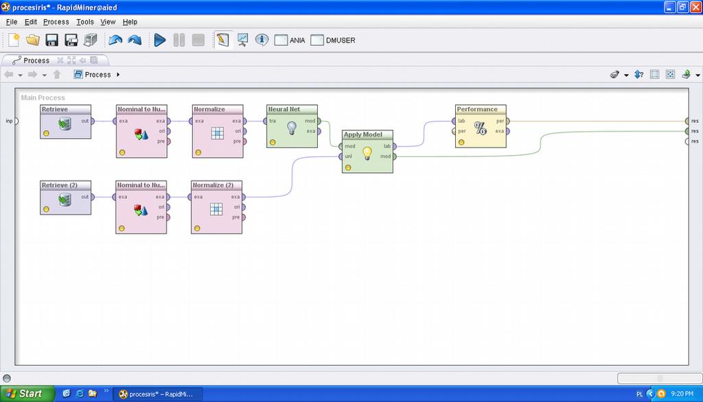Launch Internet Explorer from the quick launch
Image resolution: width=703 pixels, height=402 pixels.
[x=80, y=394]
